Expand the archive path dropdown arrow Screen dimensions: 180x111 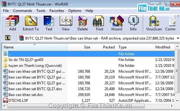178,38
